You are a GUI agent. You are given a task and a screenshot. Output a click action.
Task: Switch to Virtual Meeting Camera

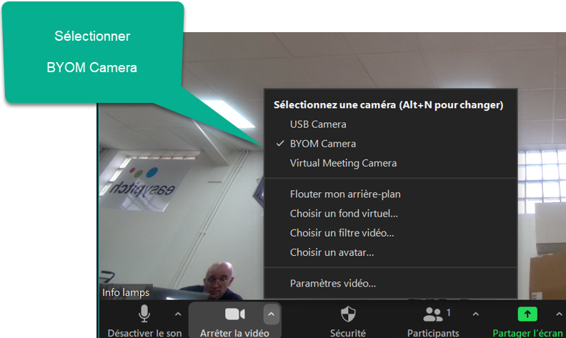click(343, 163)
